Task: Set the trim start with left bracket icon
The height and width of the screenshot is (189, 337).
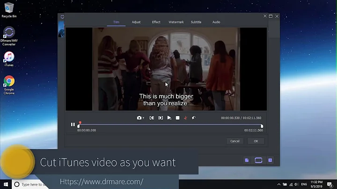Action: 152,118
